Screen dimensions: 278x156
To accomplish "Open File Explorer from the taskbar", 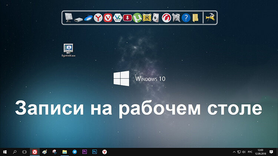I will click(65, 152).
